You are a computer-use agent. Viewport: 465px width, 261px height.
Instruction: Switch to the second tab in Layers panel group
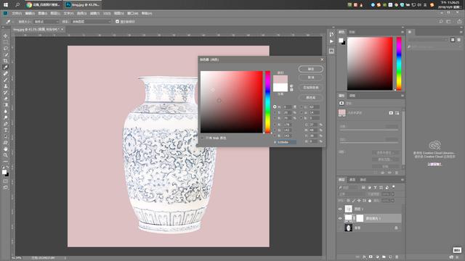tap(352, 180)
